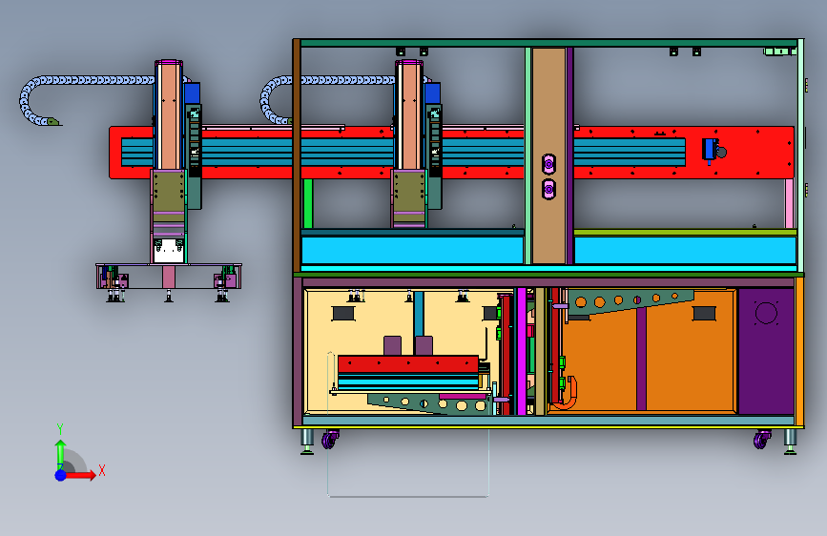827x536 pixels.
Task: Select the tan vertical column at frame center
Action: tap(548, 155)
